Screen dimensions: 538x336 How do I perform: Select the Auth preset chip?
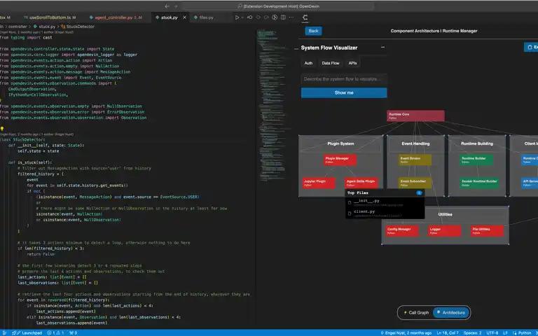(308, 63)
